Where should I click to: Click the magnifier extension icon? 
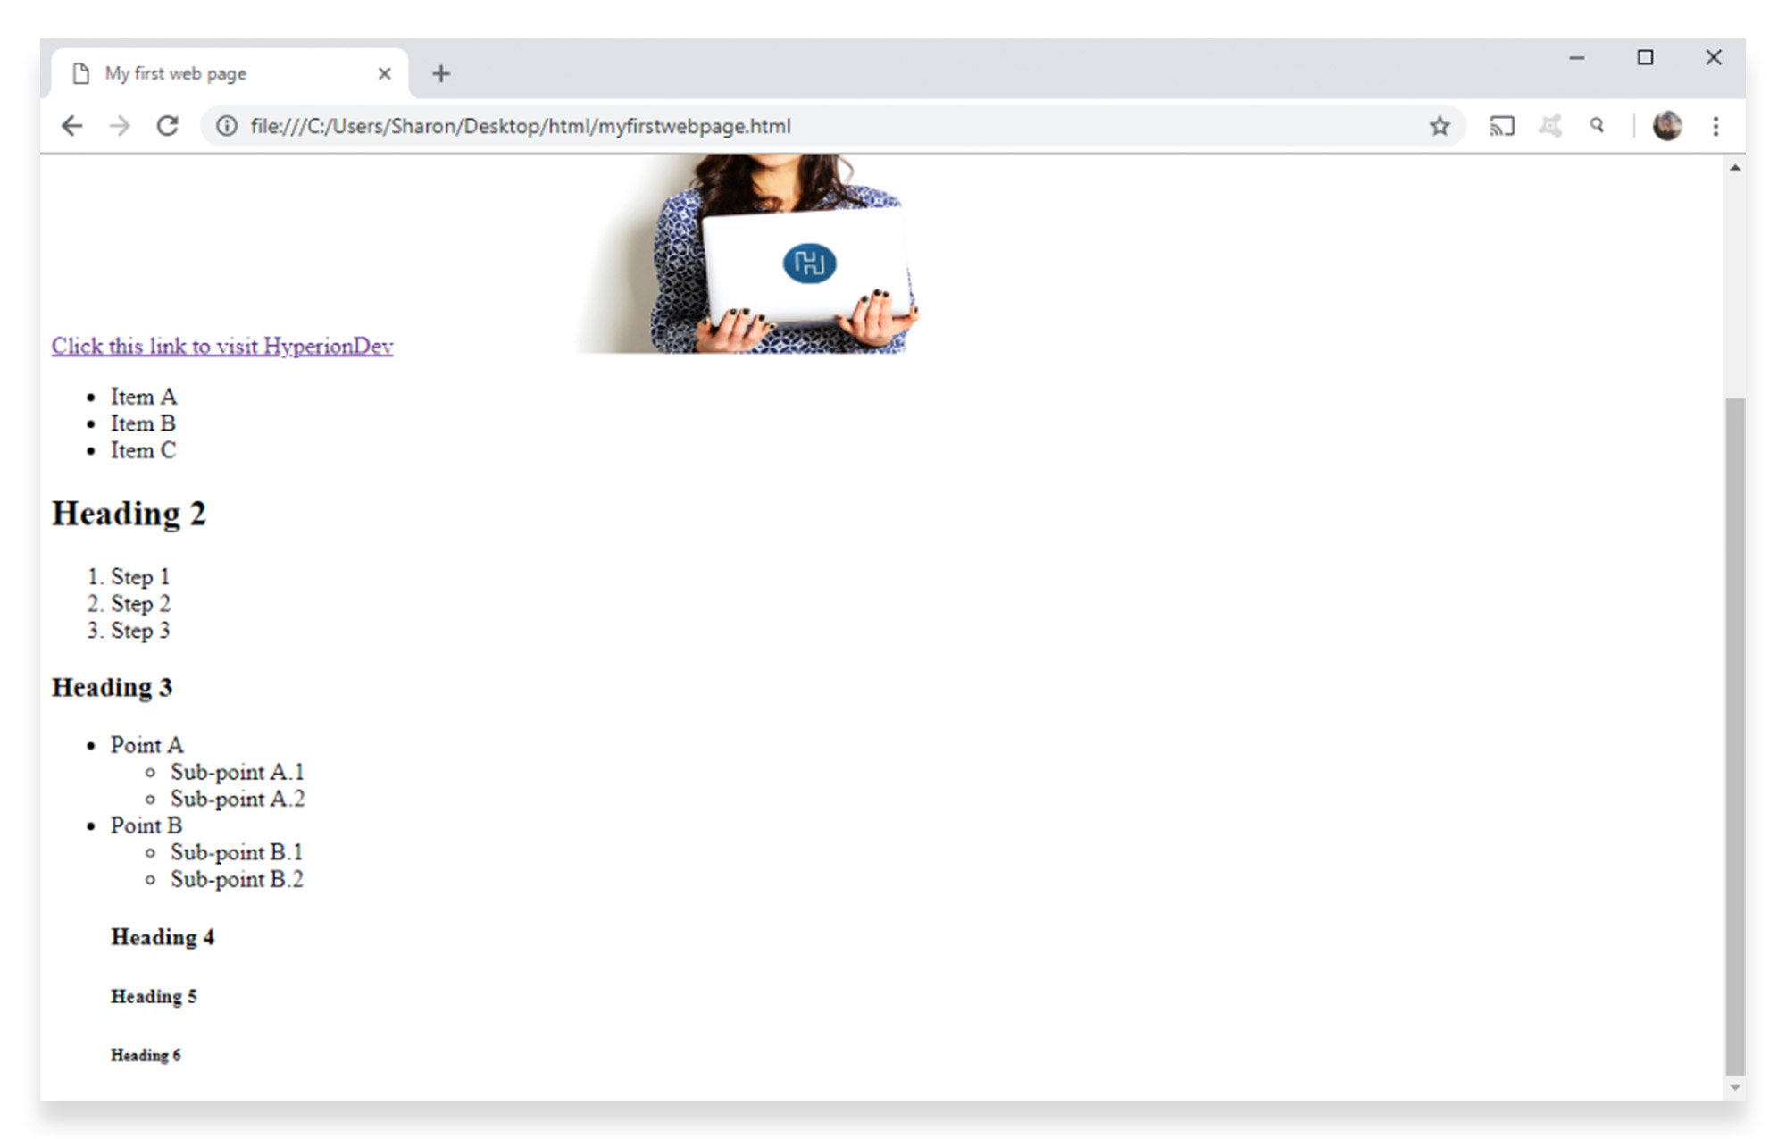click(x=1597, y=126)
